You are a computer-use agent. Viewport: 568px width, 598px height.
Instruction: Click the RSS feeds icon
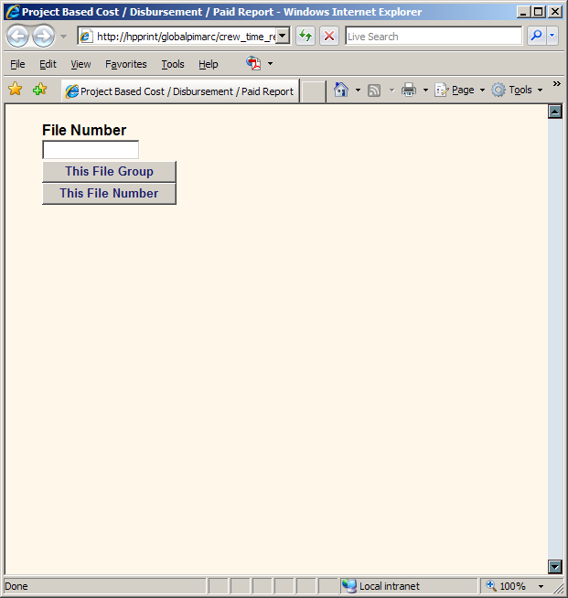tap(374, 91)
